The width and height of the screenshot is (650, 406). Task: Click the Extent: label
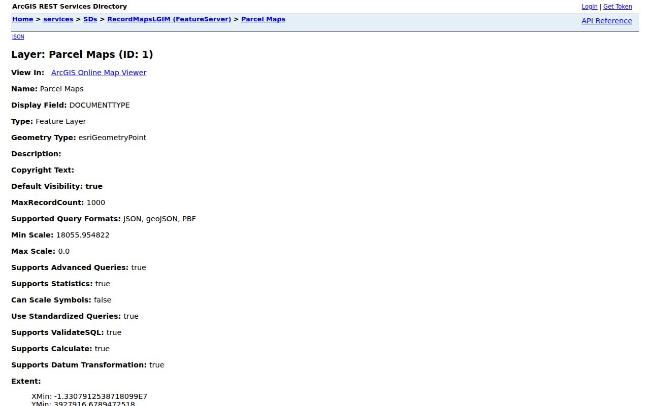[x=26, y=381]
